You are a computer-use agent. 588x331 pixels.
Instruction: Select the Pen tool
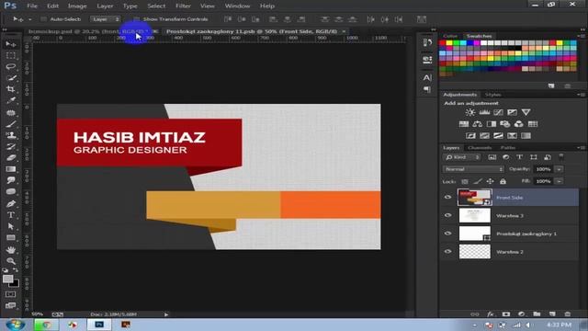pyautogui.click(x=11, y=204)
